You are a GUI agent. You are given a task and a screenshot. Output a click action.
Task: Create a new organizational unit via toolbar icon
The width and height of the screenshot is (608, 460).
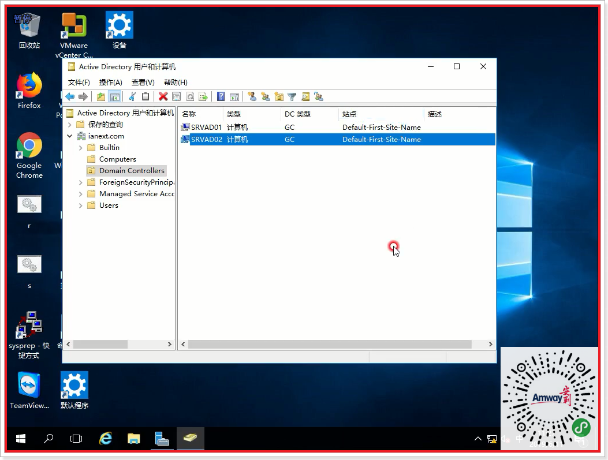point(279,96)
